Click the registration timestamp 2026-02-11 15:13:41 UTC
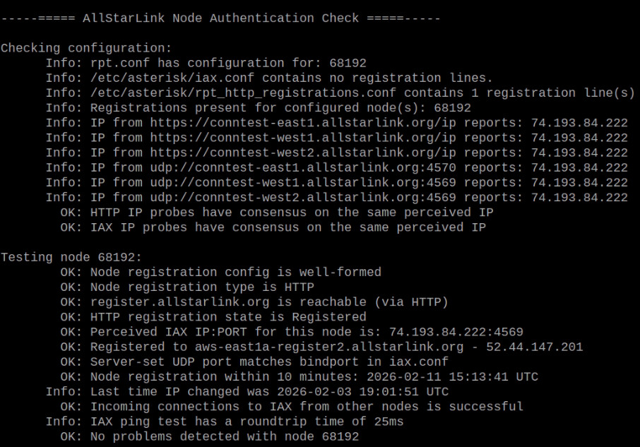 (x=452, y=376)
